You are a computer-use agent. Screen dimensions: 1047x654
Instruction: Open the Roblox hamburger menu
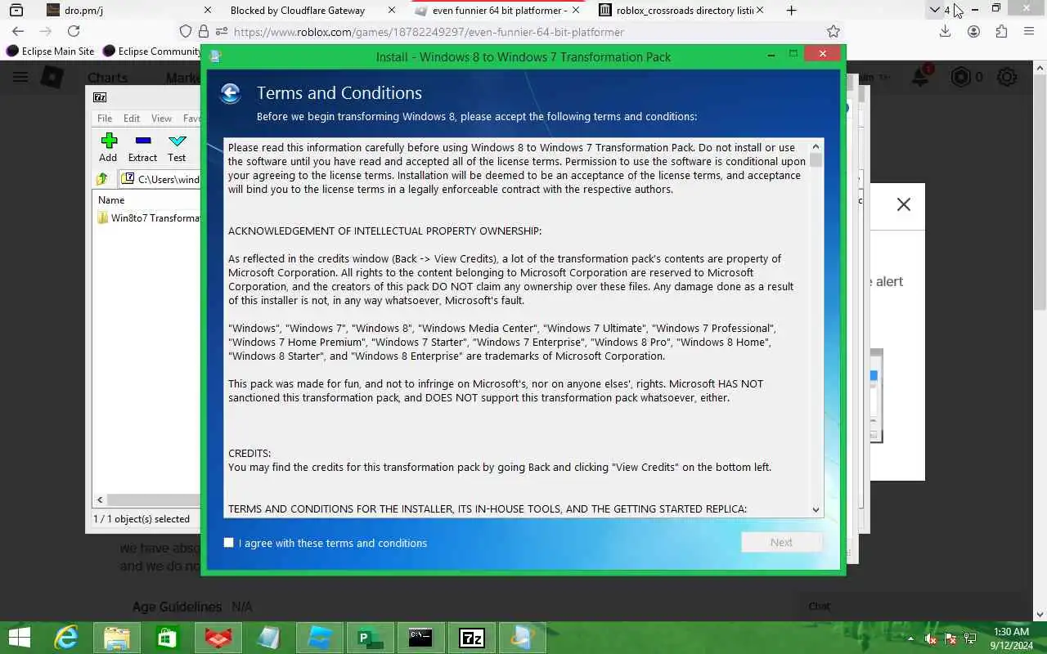pos(20,77)
